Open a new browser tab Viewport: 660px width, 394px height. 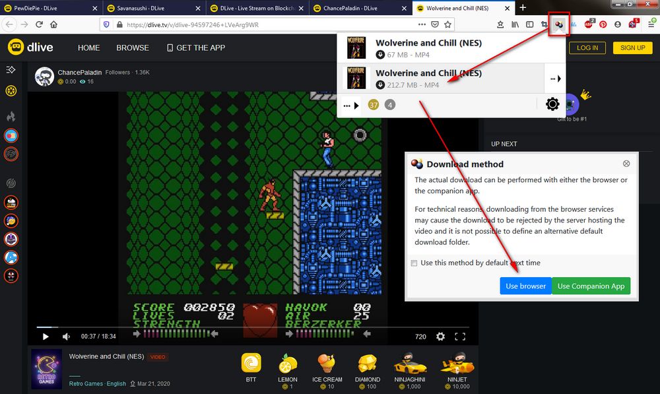[523, 7]
